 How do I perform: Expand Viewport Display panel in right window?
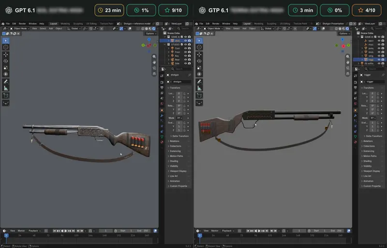[372, 171]
